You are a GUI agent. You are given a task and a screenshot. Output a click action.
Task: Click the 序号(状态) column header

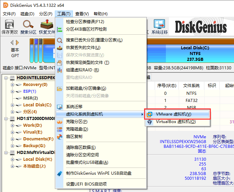tap(167, 86)
